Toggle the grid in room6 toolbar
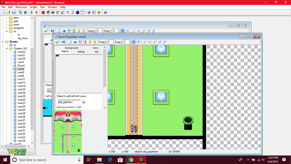The height and width of the screenshot is (164, 291). (134, 42)
